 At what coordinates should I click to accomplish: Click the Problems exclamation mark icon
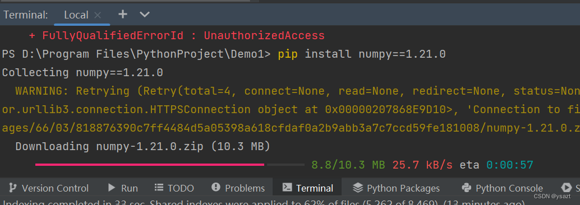[215, 187]
